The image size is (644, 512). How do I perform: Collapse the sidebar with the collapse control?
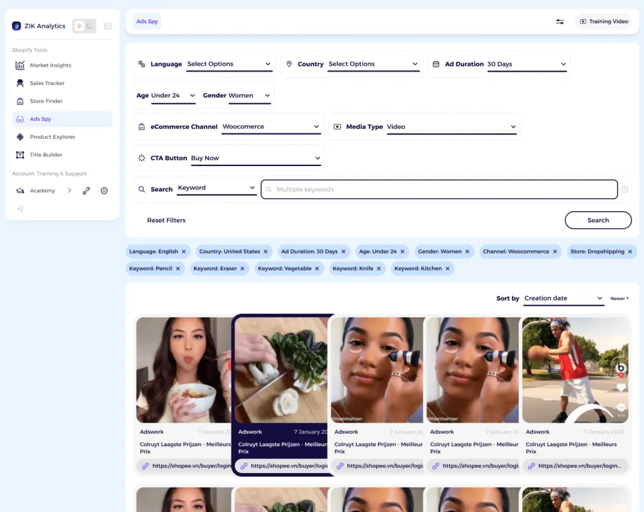[x=107, y=25]
